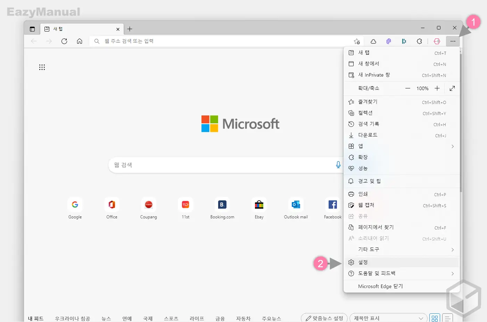Open the Office quick link
Screen dimensions: 487x322
(112, 208)
